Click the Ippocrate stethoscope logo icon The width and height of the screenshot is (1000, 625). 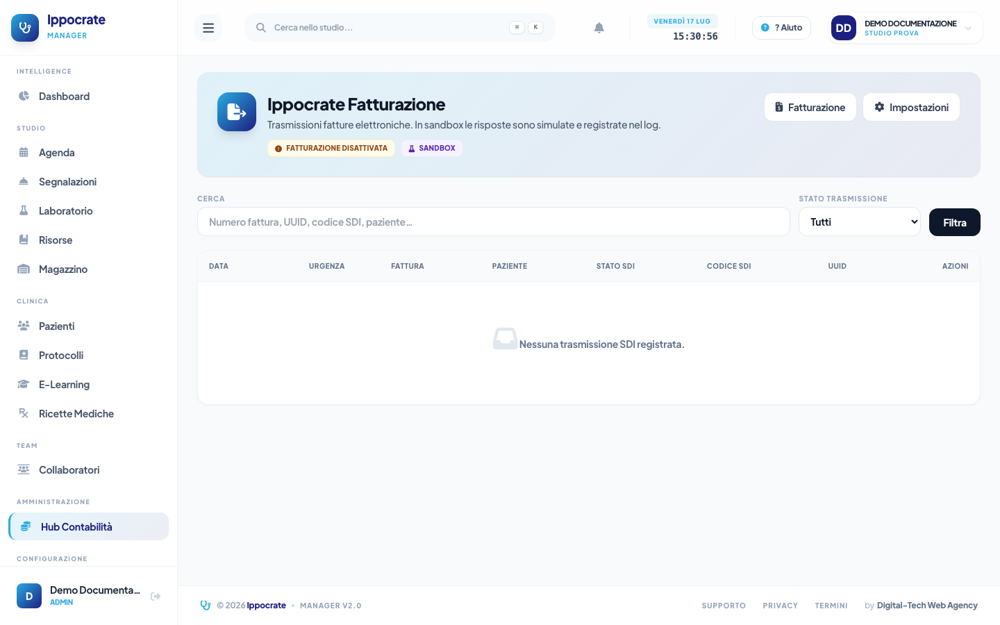[25, 28]
